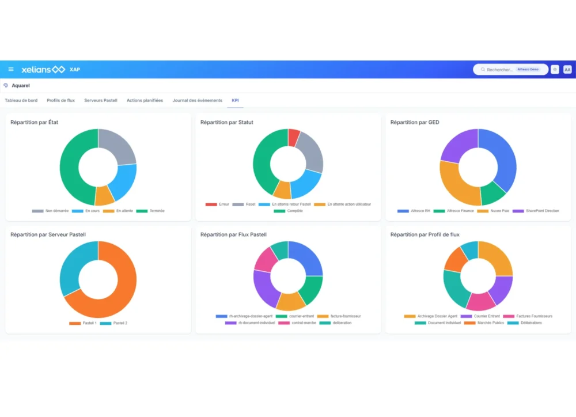This screenshot has height=417, width=576.
Task: Click the Aquarel icon beside title
Action: (6, 85)
